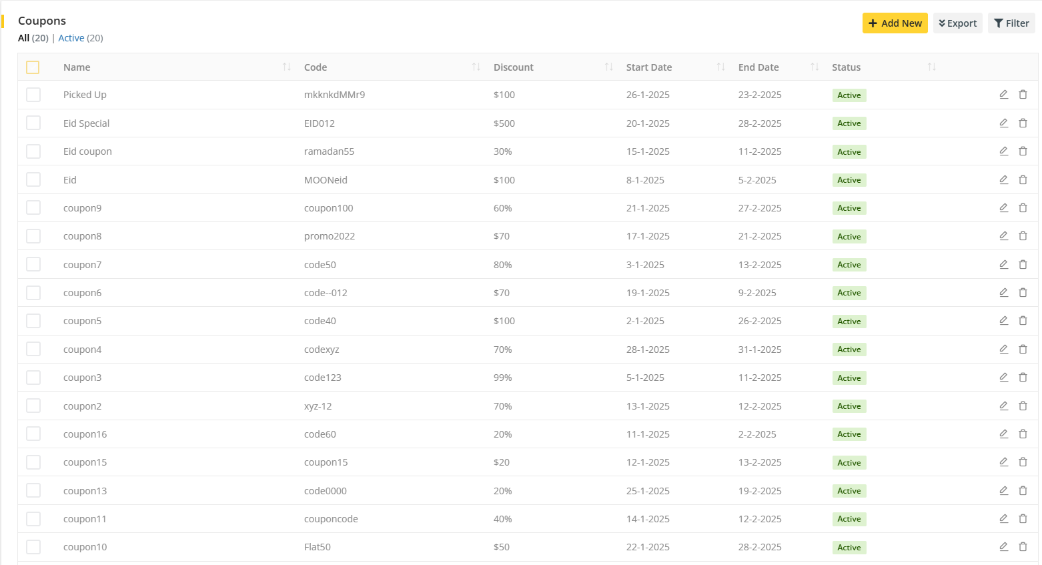Click the Active status badge for coupon3
This screenshot has height=565, width=1042.
point(849,378)
